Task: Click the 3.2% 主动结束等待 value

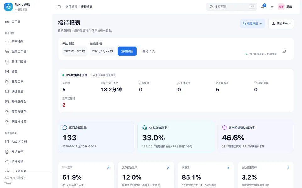Action: coord(249,177)
